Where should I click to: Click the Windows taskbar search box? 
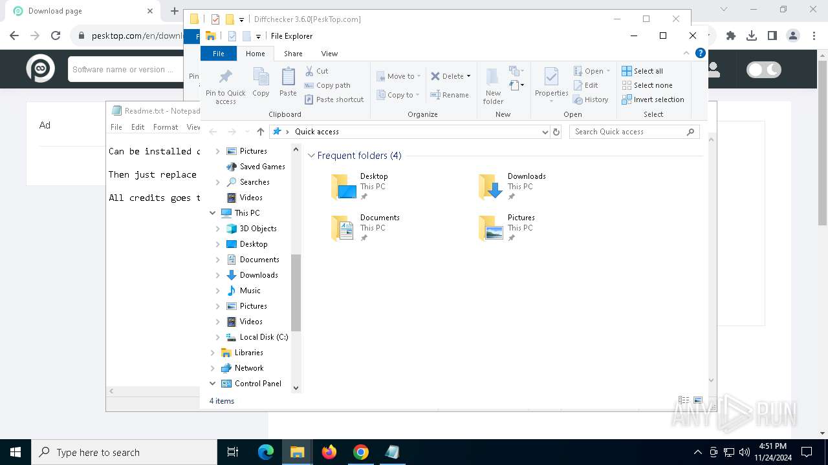point(124,452)
